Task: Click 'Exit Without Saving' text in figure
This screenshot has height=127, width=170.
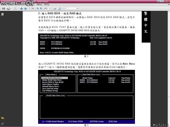Action: coord(50,90)
